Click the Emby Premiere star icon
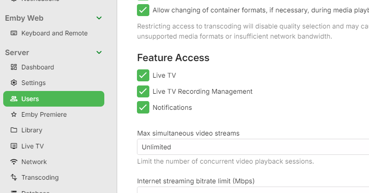Image resolution: width=369 pixels, height=193 pixels. click(14, 114)
